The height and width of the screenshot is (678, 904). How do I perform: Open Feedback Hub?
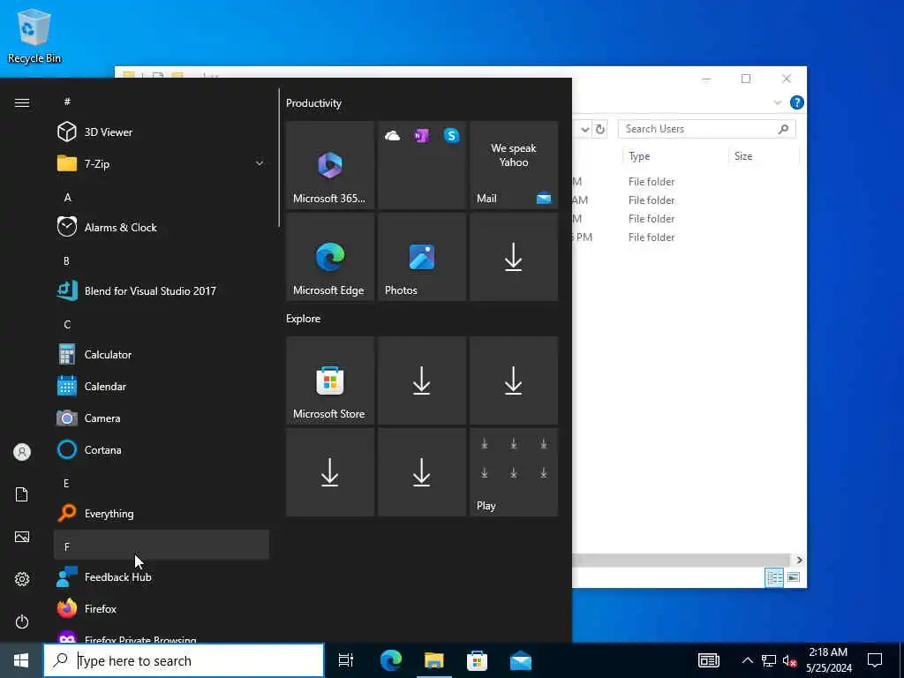click(x=162, y=576)
